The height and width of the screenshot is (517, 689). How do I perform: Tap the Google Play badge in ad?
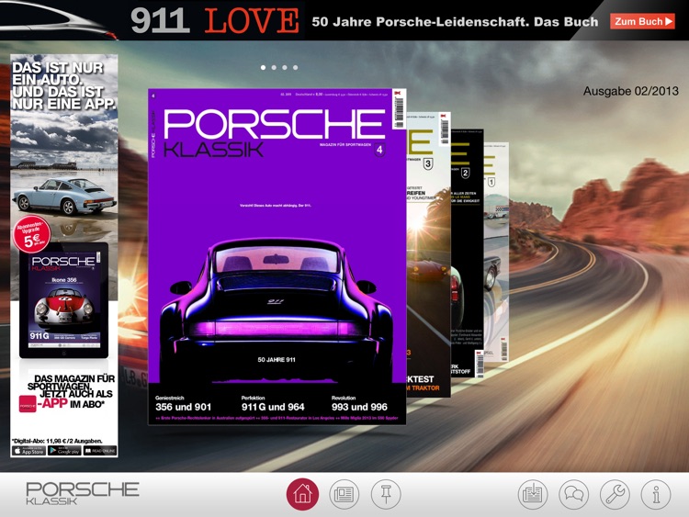pos(64,451)
